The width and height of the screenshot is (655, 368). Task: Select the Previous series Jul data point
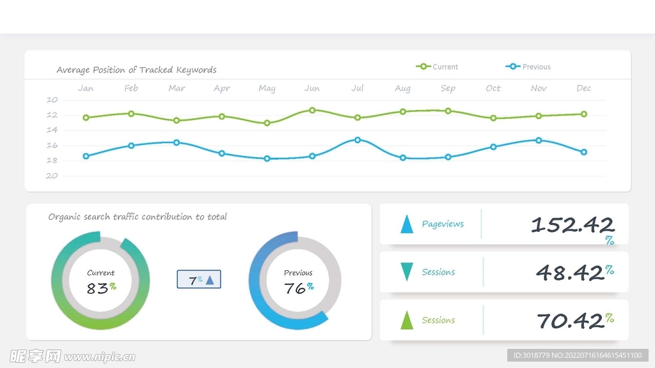tap(358, 140)
